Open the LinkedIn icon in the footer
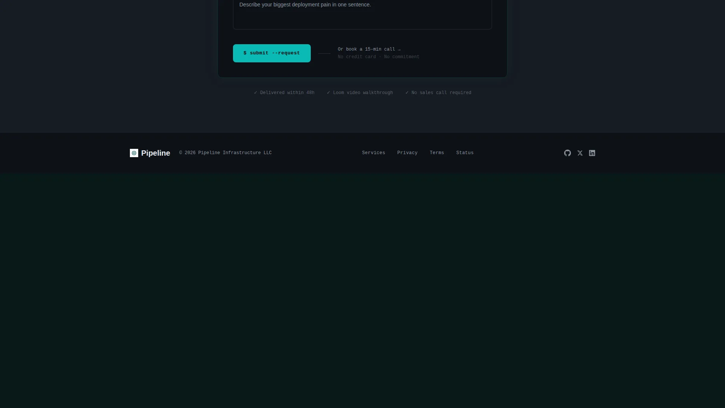The width and height of the screenshot is (725, 408). point(592,153)
